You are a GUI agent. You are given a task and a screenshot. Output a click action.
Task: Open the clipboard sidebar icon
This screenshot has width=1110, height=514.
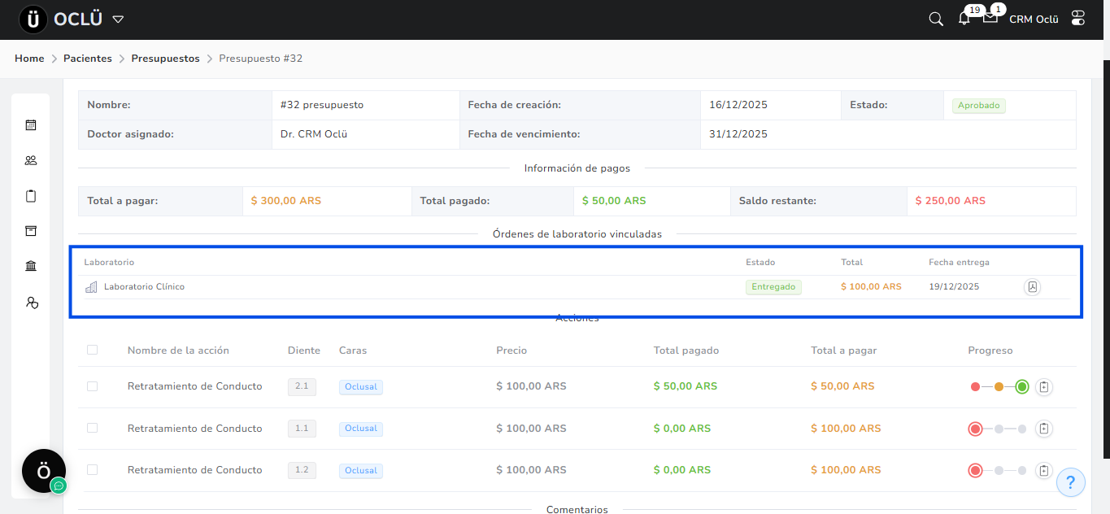[31, 196]
